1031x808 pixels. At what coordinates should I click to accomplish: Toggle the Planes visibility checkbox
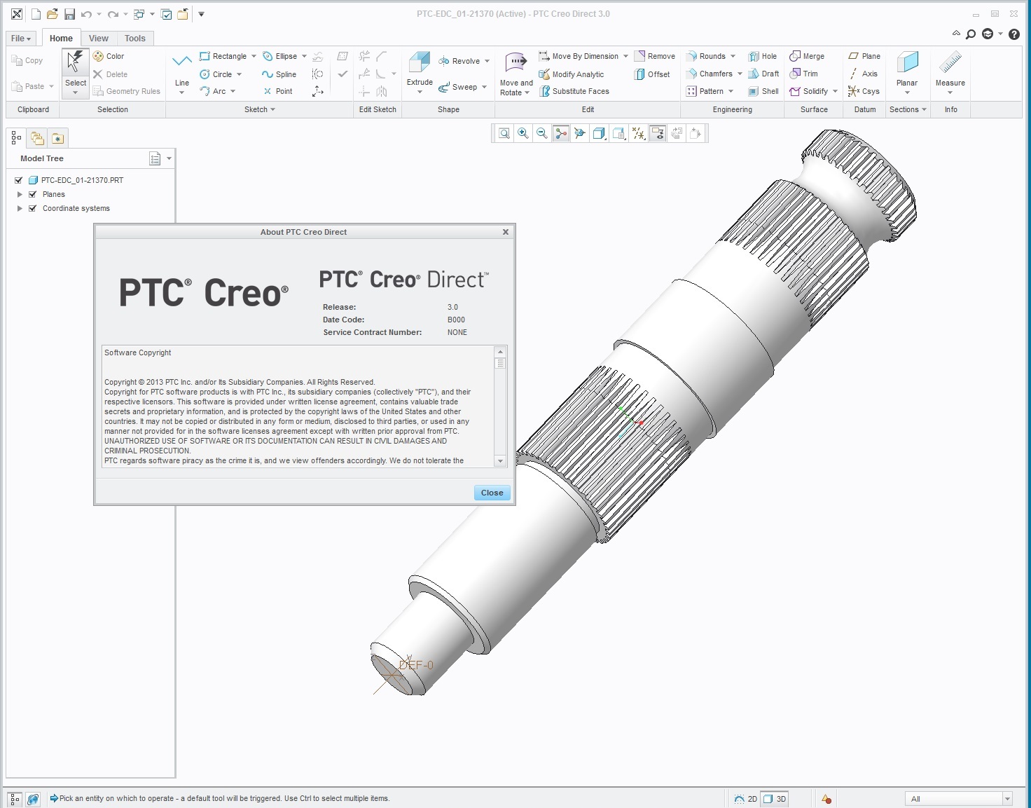(32, 194)
